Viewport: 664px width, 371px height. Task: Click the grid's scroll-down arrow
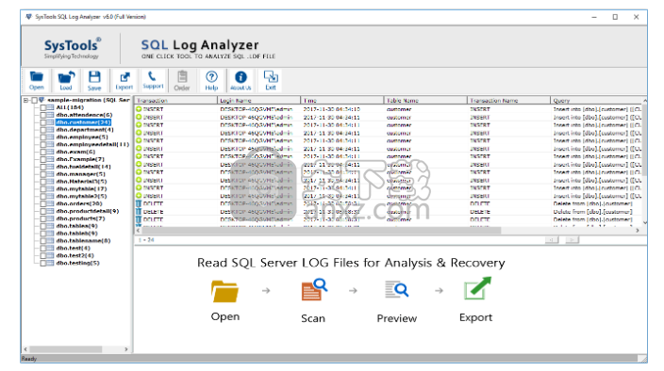pos(645,222)
